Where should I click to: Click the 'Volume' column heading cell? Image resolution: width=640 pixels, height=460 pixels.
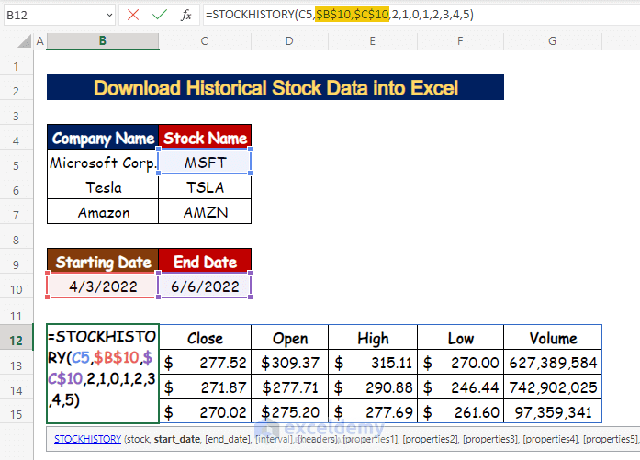[553, 338]
